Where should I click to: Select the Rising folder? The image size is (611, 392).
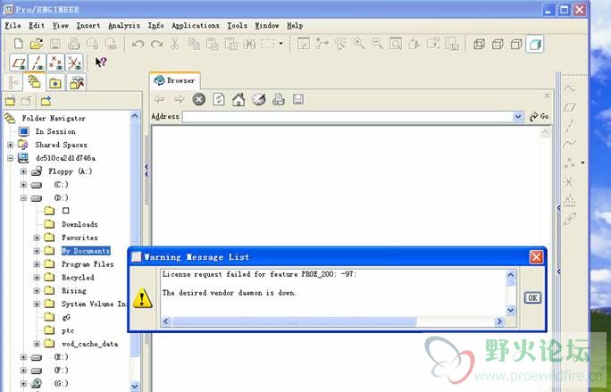click(73, 291)
